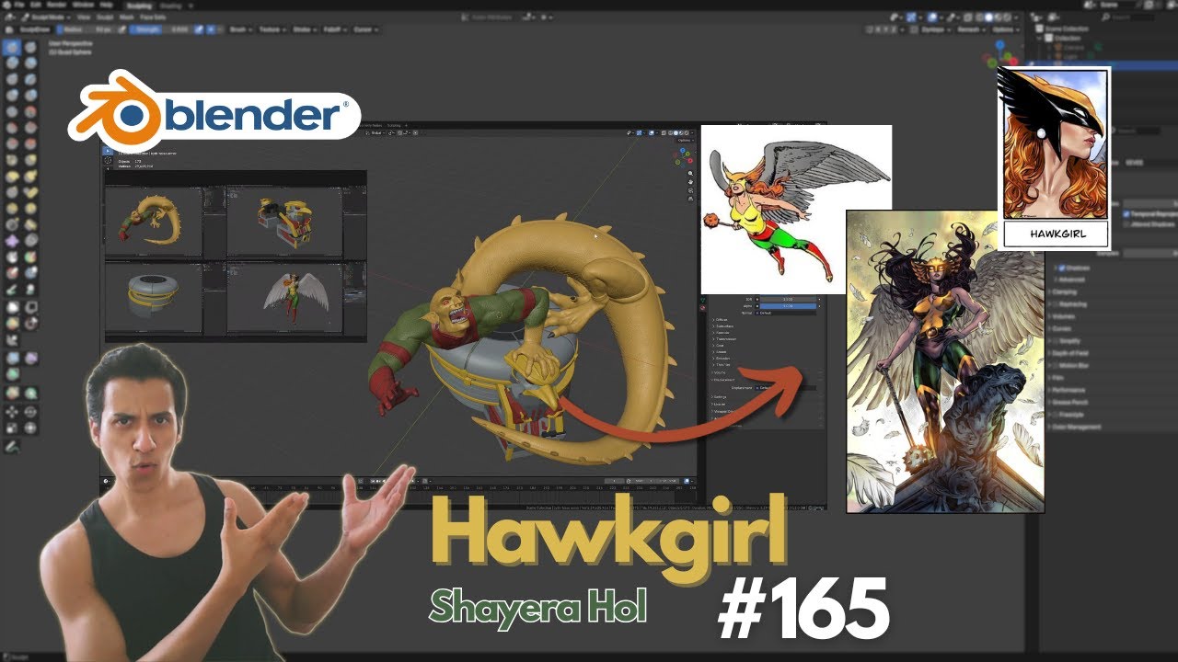The width and height of the screenshot is (1178, 662).
Task: Select the Scrape brush tool
Action: pos(13,143)
